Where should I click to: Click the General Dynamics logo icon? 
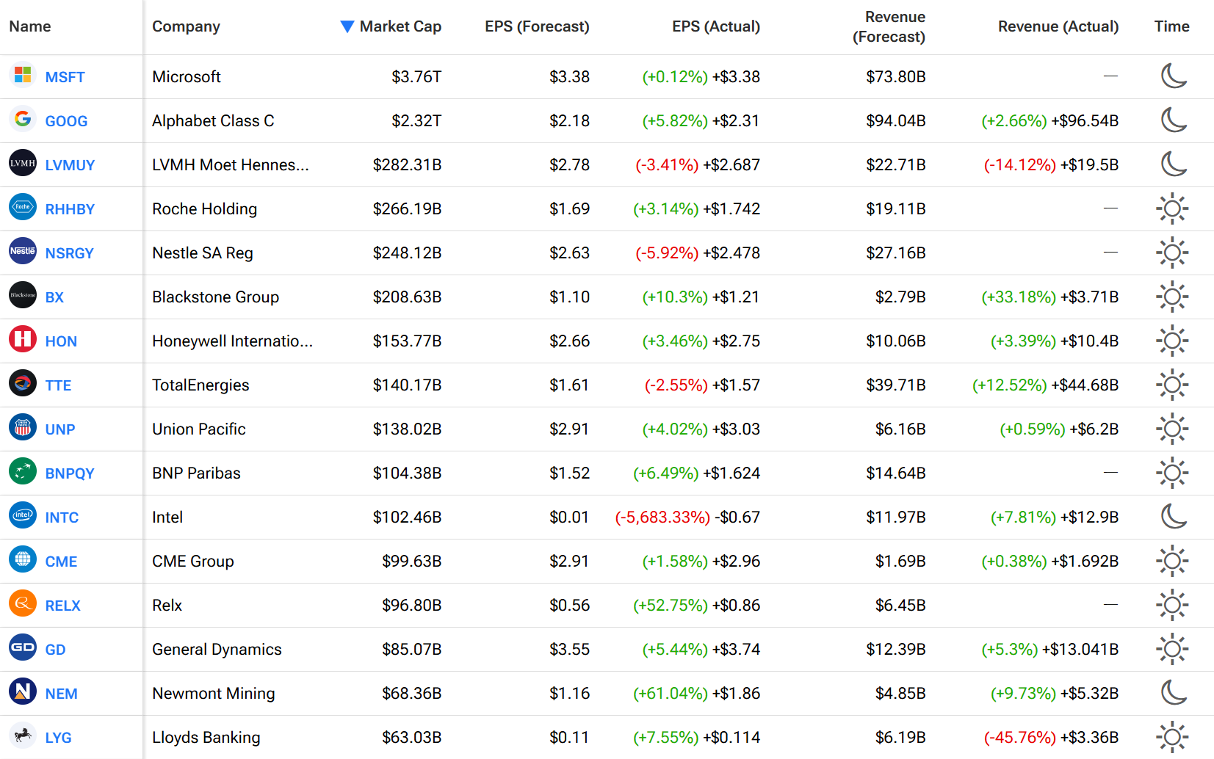pos(23,647)
